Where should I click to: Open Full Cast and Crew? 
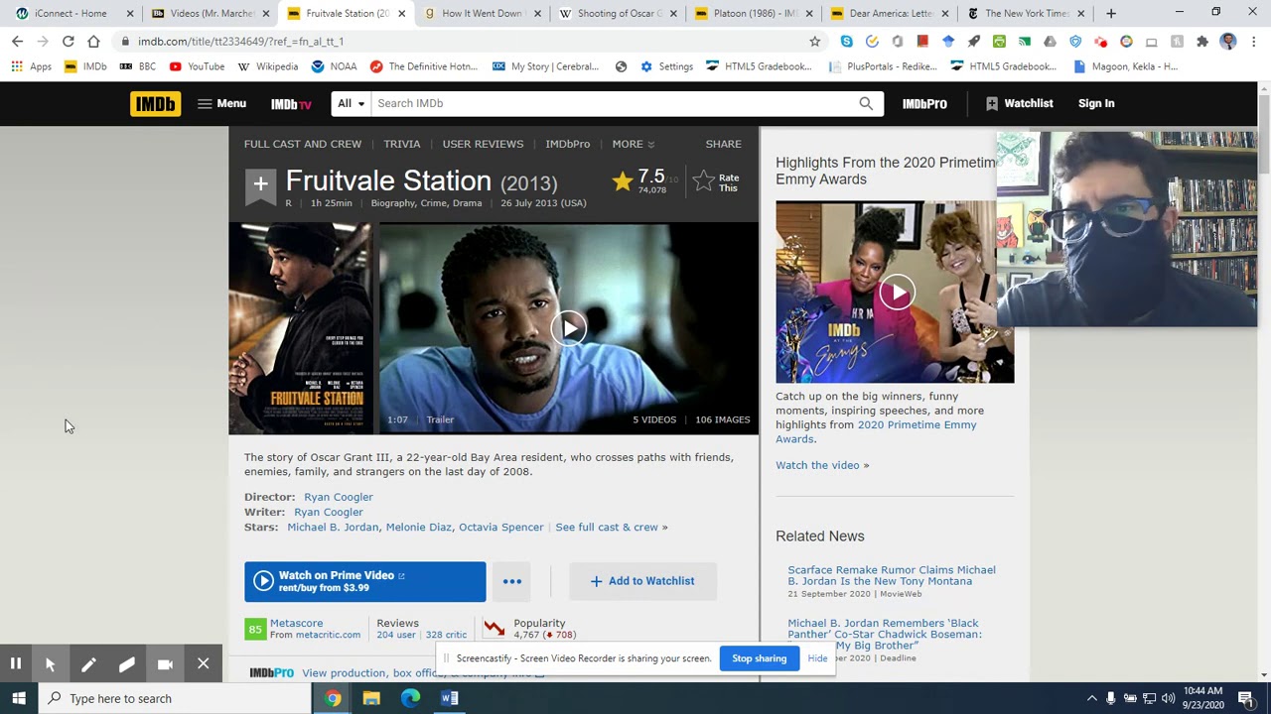point(303,144)
